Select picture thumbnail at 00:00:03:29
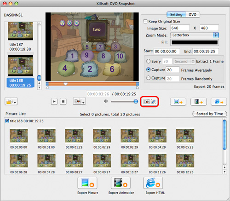230x201 pixels. click(130, 136)
